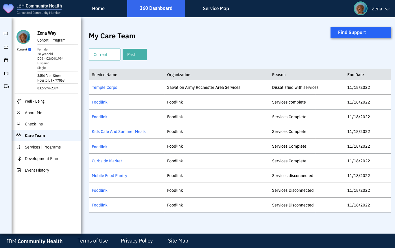Image resolution: width=395 pixels, height=248 pixels.
Task: Click the Reason cell in Curbside Market row
Action: click(289, 161)
